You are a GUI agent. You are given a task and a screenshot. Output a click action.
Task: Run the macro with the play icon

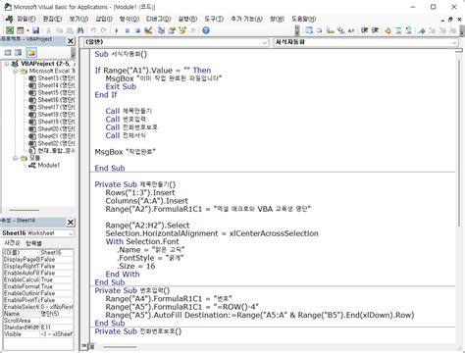pos(117,30)
